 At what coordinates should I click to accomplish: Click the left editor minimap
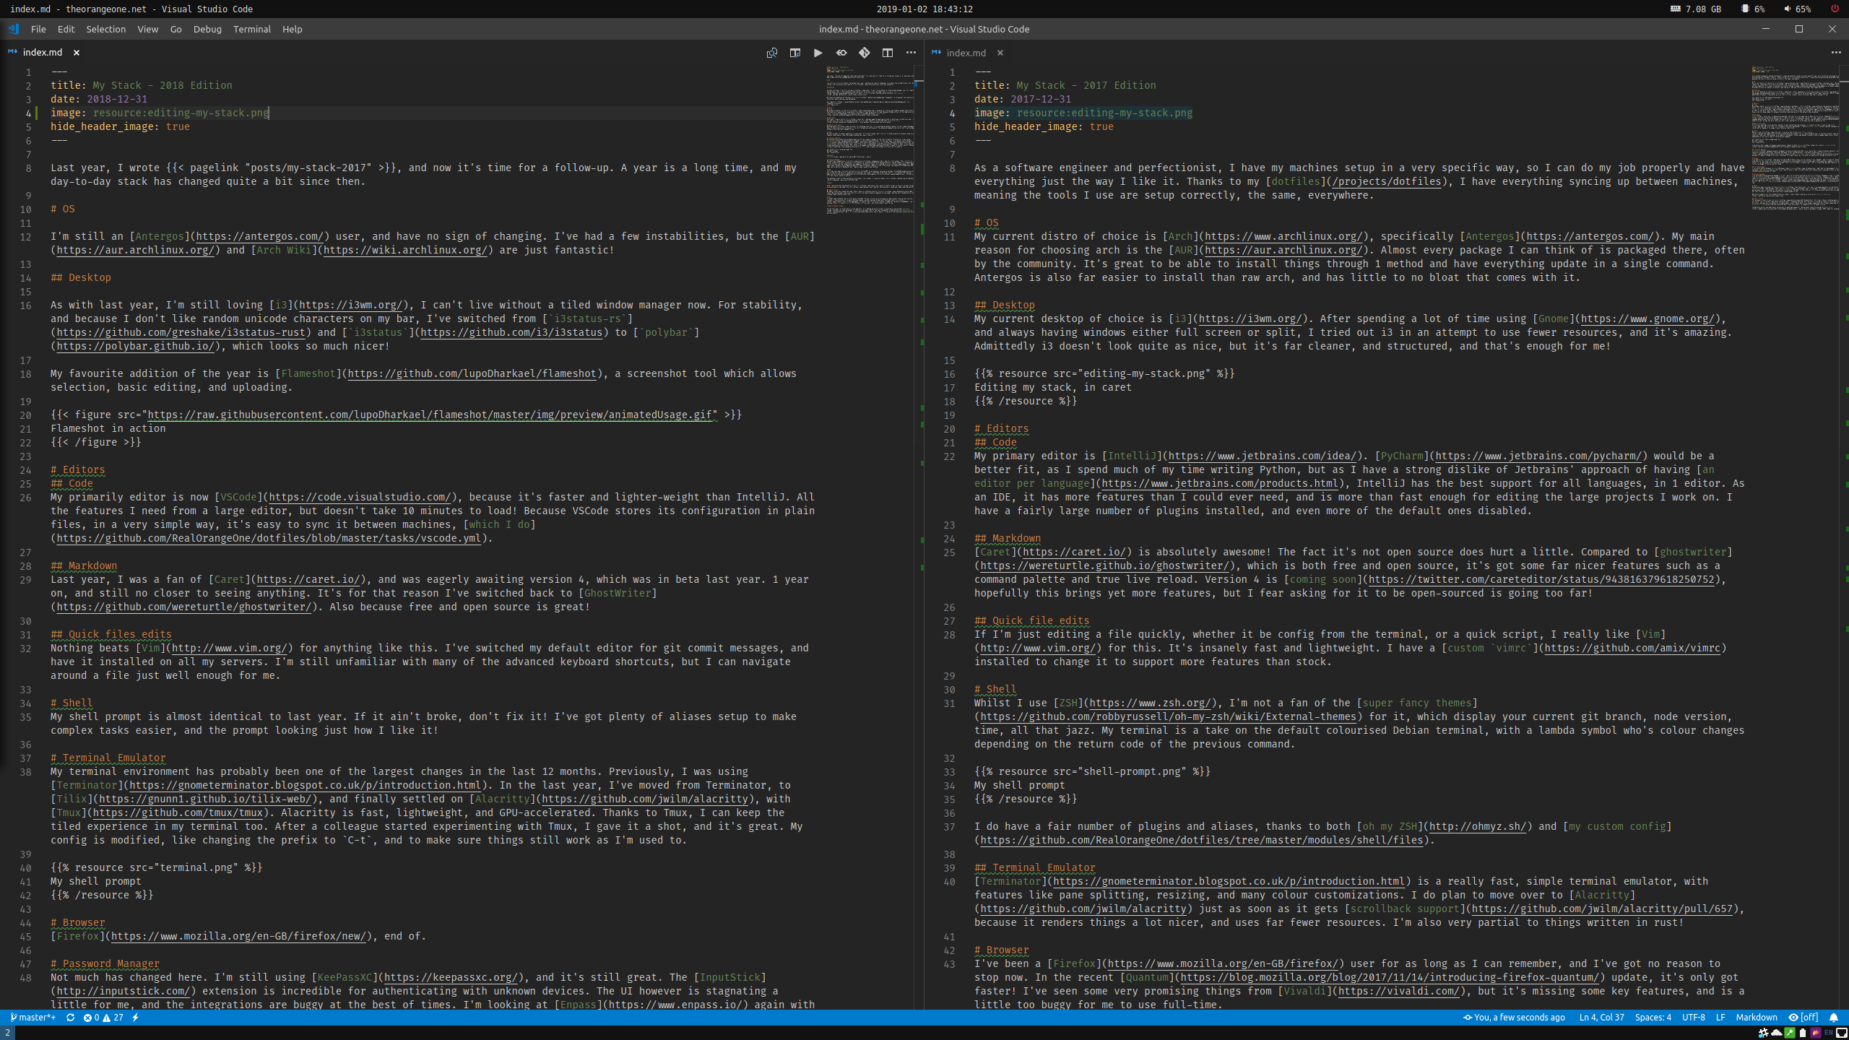click(870, 139)
